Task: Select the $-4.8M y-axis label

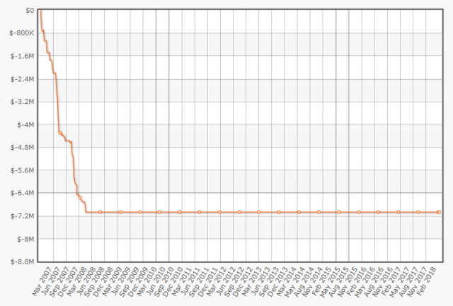Action: pos(23,148)
